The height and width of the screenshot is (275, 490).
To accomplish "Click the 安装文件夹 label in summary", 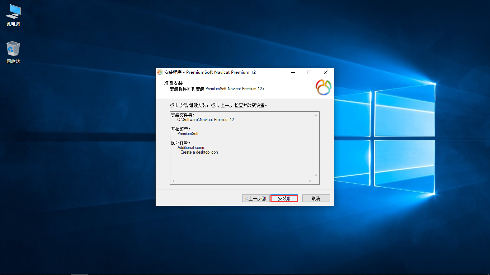I will click(183, 115).
